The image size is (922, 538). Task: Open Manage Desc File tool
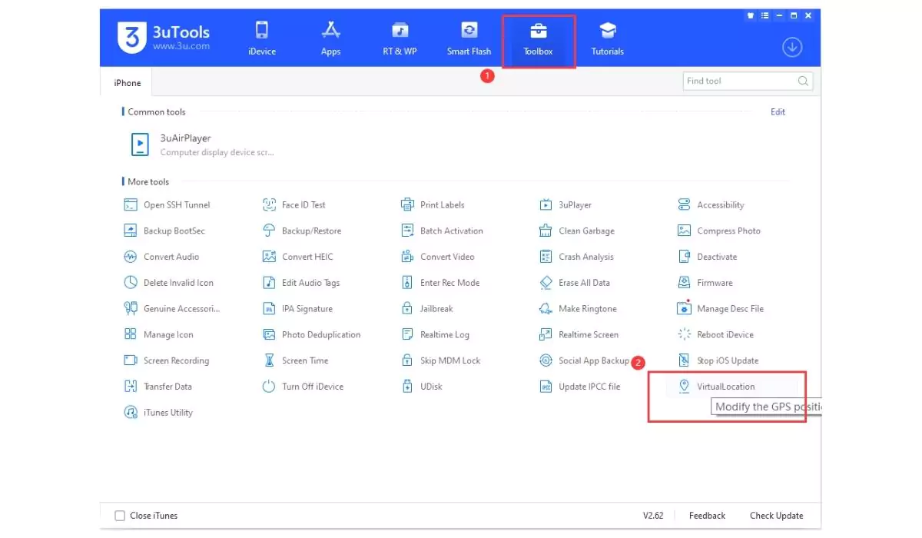coord(721,309)
